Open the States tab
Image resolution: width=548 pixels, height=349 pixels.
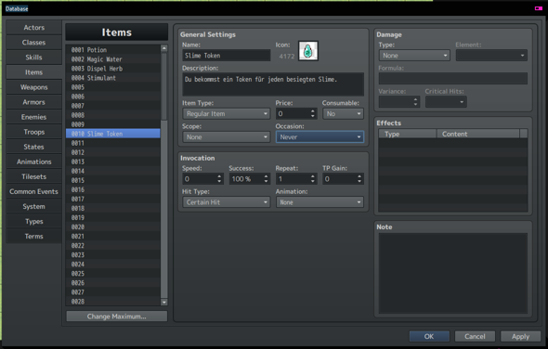[33, 147]
